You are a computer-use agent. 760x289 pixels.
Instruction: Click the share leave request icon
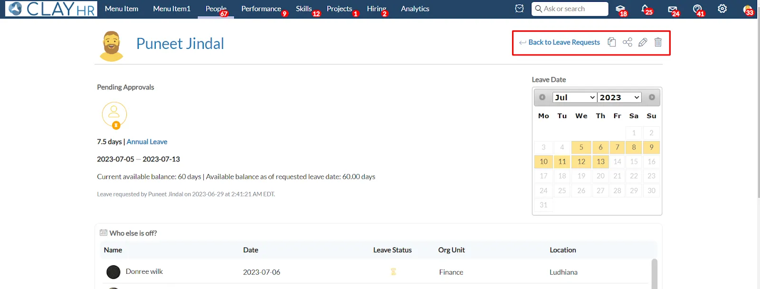tap(627, 42)
